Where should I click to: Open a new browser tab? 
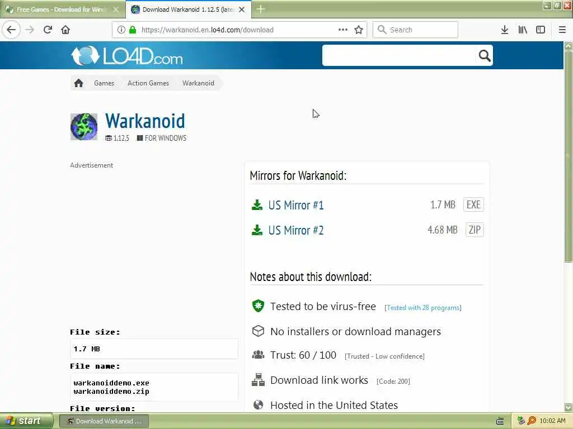(x=261, y=9)
